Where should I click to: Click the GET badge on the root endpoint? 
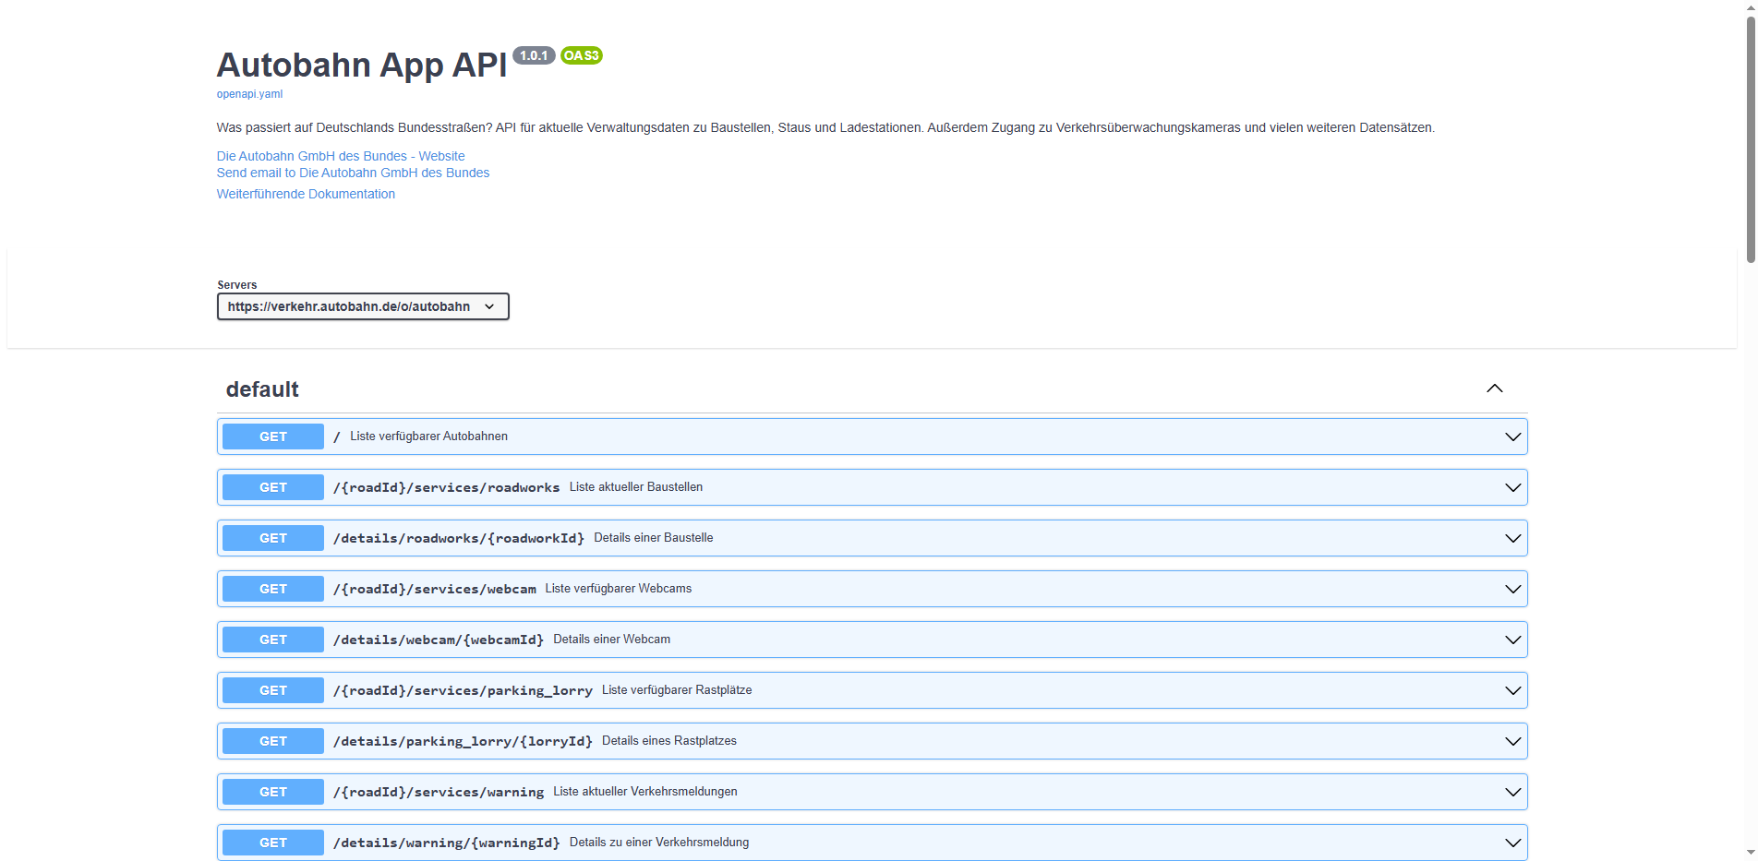tap(271, 436)
